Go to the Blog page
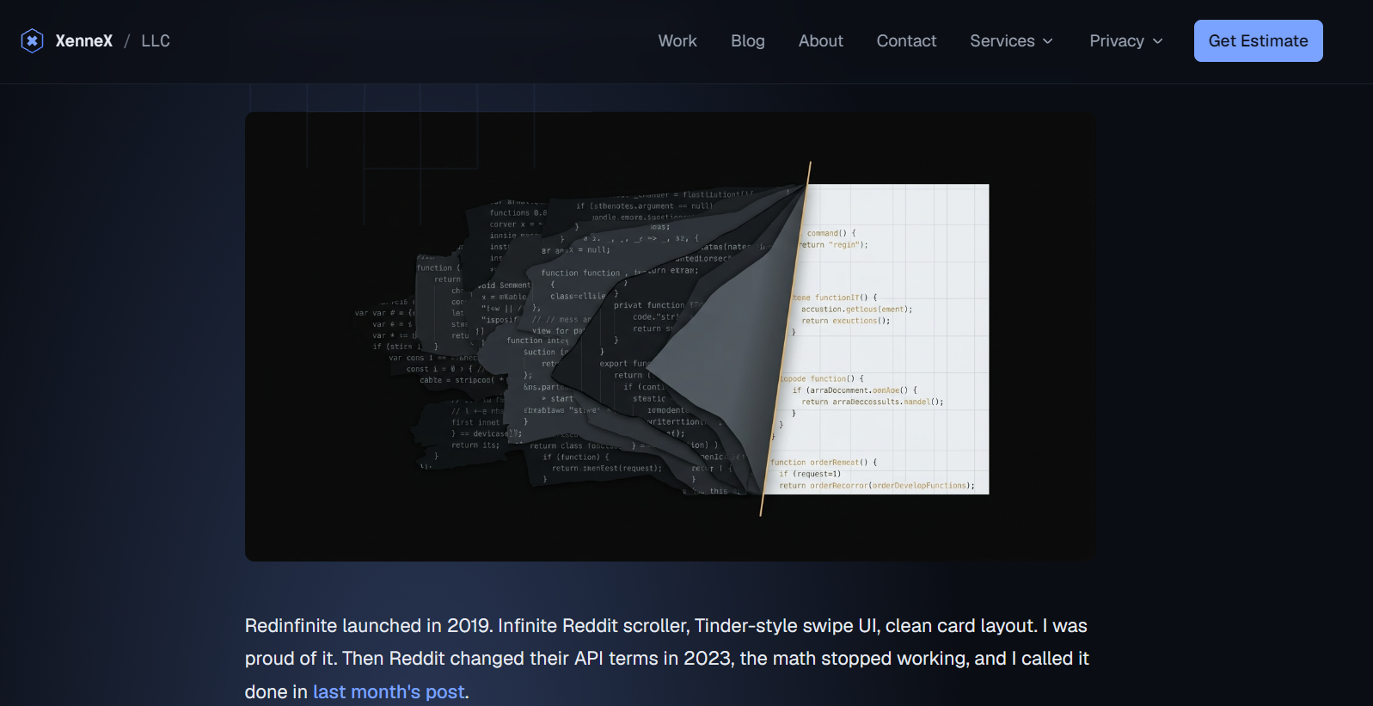 pos(748,40)
